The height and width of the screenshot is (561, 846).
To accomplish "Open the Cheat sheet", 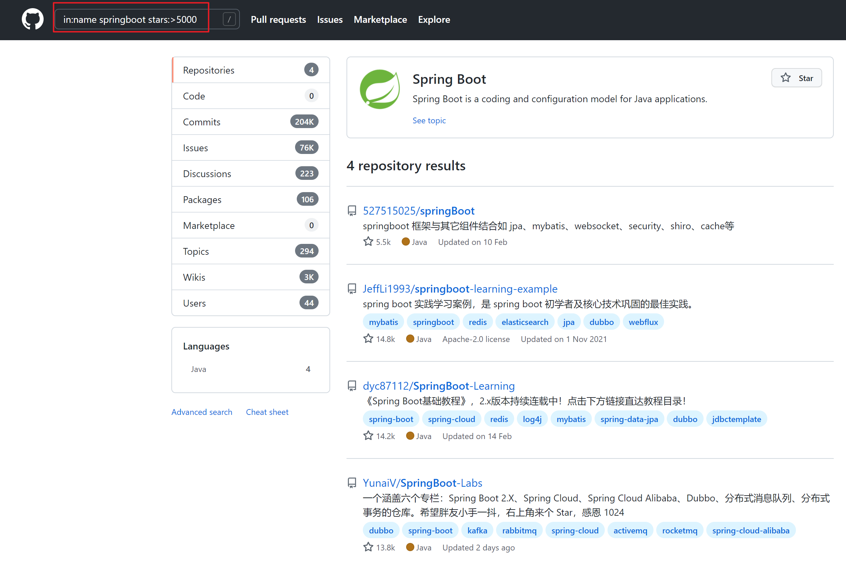I will [267, 412].
